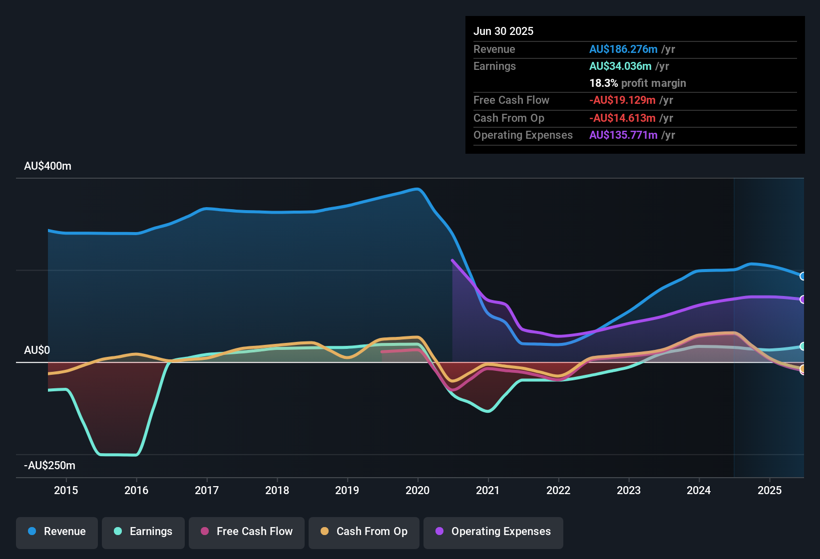Click the pink Free Cash Flow legend dot
This screenshot has height=559, width=820.
tap(205, 532)
